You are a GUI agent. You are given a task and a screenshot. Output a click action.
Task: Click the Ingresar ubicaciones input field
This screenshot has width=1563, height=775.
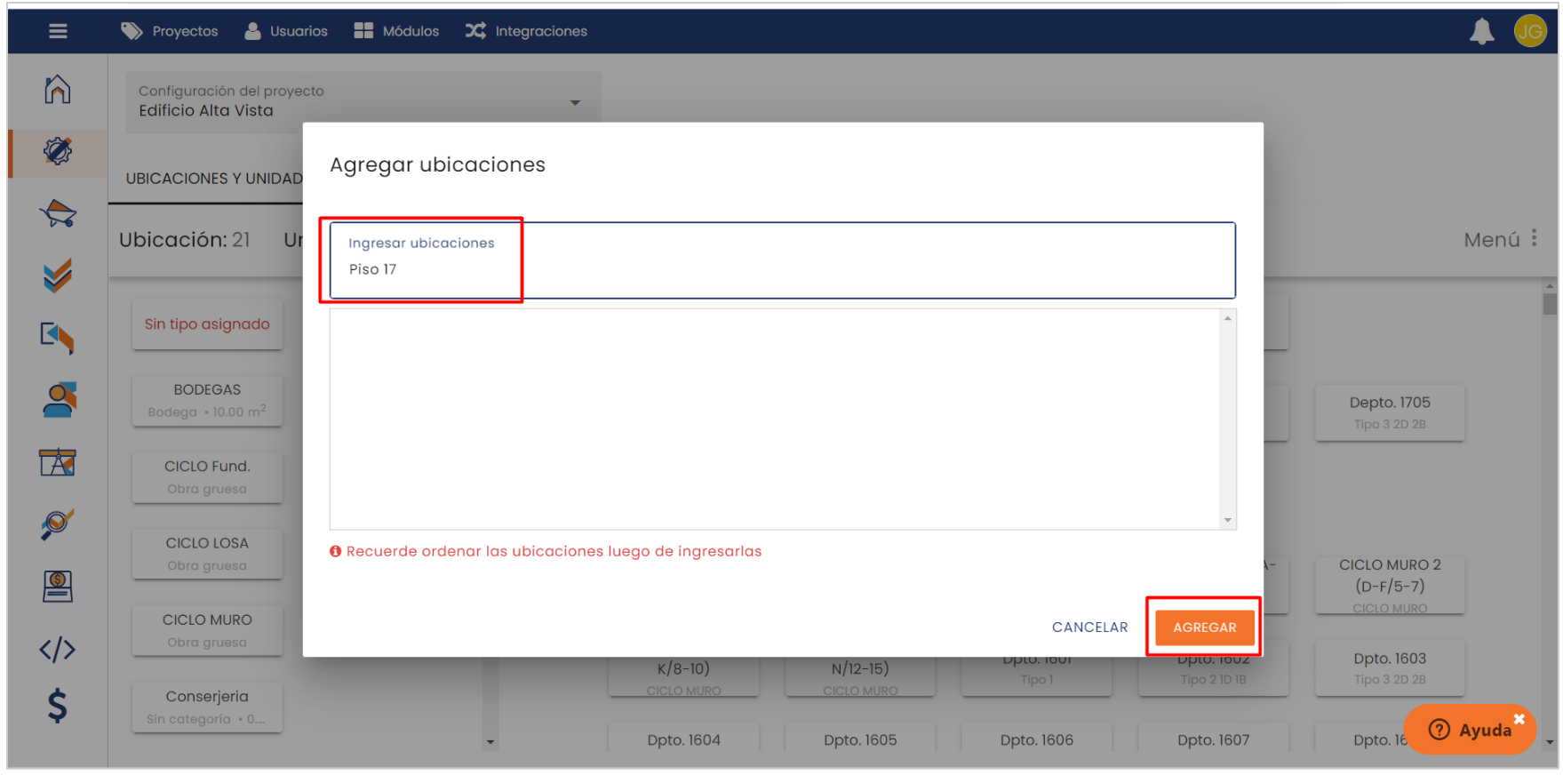[782, 268]
